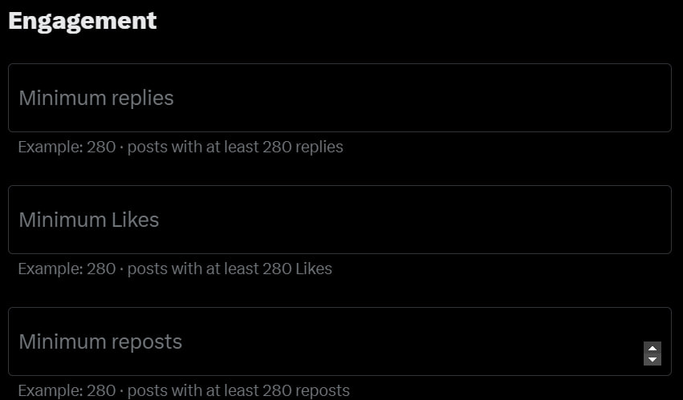
Task: Click the 'Minimum replies' placeholder text
Action: tap(96, 98)
